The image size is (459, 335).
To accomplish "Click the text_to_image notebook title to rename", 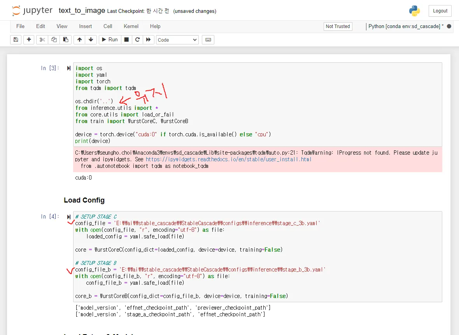I will [82, 11].
